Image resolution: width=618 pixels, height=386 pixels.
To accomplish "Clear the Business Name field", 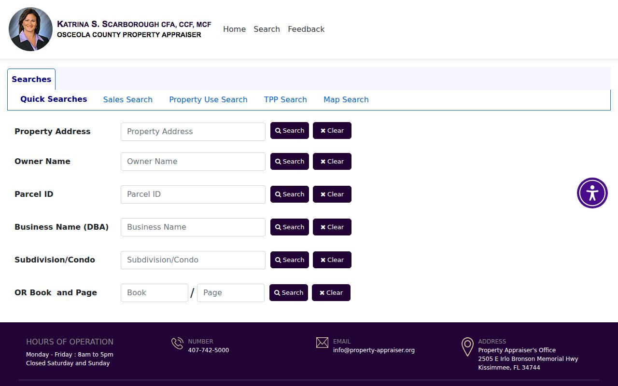I will (332, 227).
